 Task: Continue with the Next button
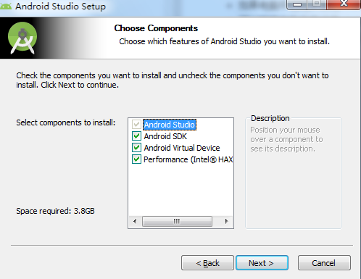262,263
